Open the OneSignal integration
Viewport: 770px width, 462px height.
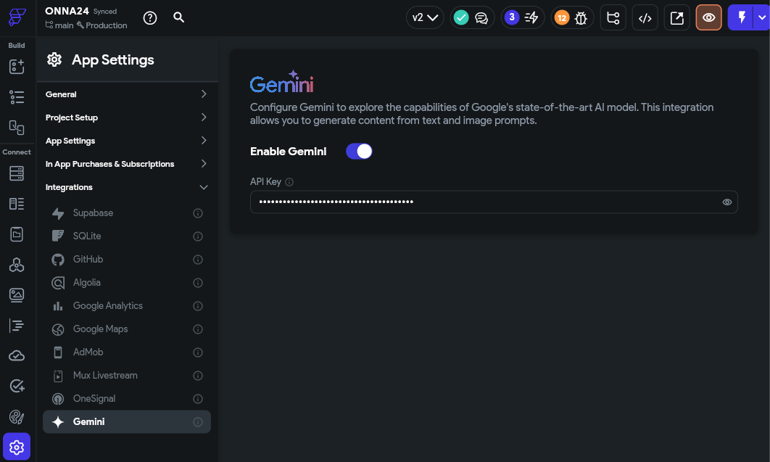(x=127, y=399)
